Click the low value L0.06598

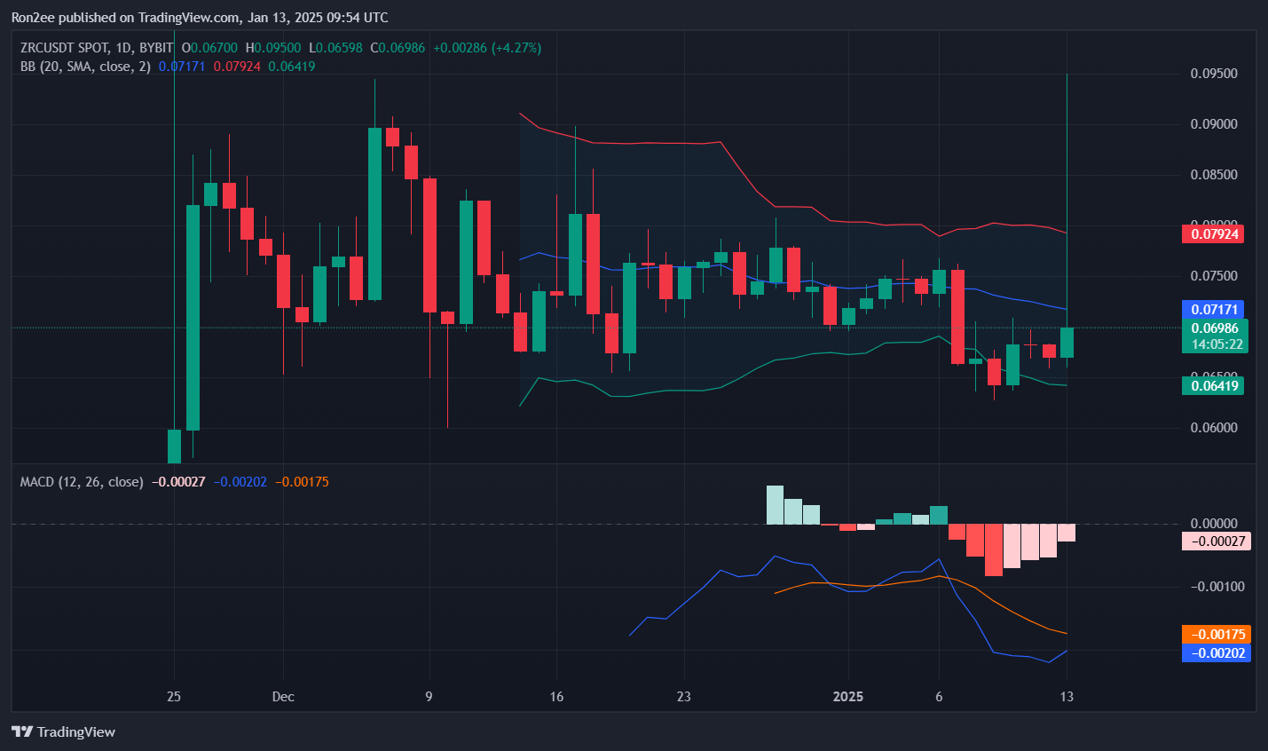point(335,48)
